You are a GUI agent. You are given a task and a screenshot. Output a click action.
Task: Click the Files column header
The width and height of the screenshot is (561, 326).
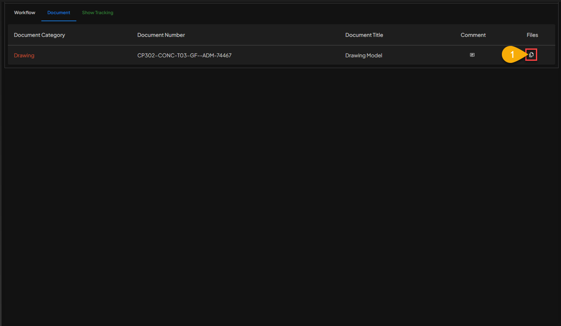pos(532,35)
